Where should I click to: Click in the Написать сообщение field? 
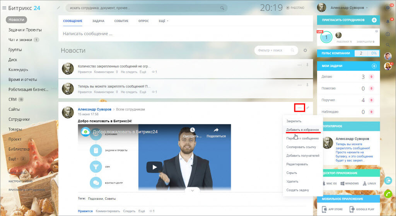tap(186, 34)
